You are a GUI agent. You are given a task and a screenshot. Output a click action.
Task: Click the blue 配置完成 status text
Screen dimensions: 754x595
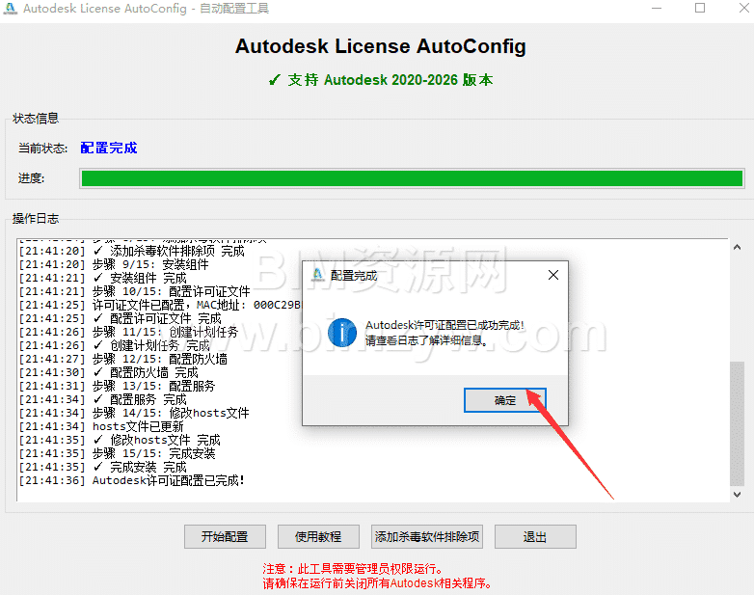109,148
